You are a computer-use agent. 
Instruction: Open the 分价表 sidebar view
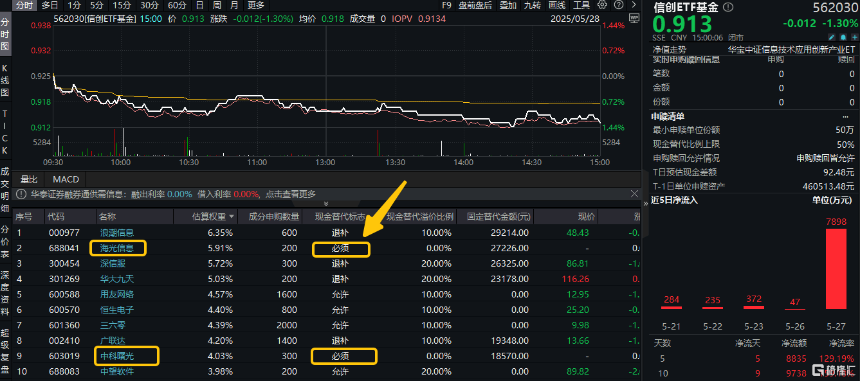tap(5, 242)
